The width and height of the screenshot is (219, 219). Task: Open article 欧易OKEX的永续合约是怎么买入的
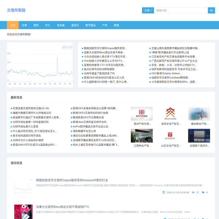pos(104,78)
